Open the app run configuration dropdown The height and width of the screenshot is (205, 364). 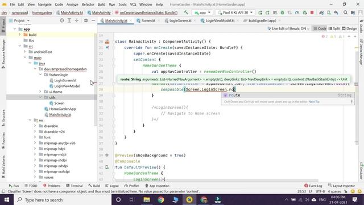point(202,13)
